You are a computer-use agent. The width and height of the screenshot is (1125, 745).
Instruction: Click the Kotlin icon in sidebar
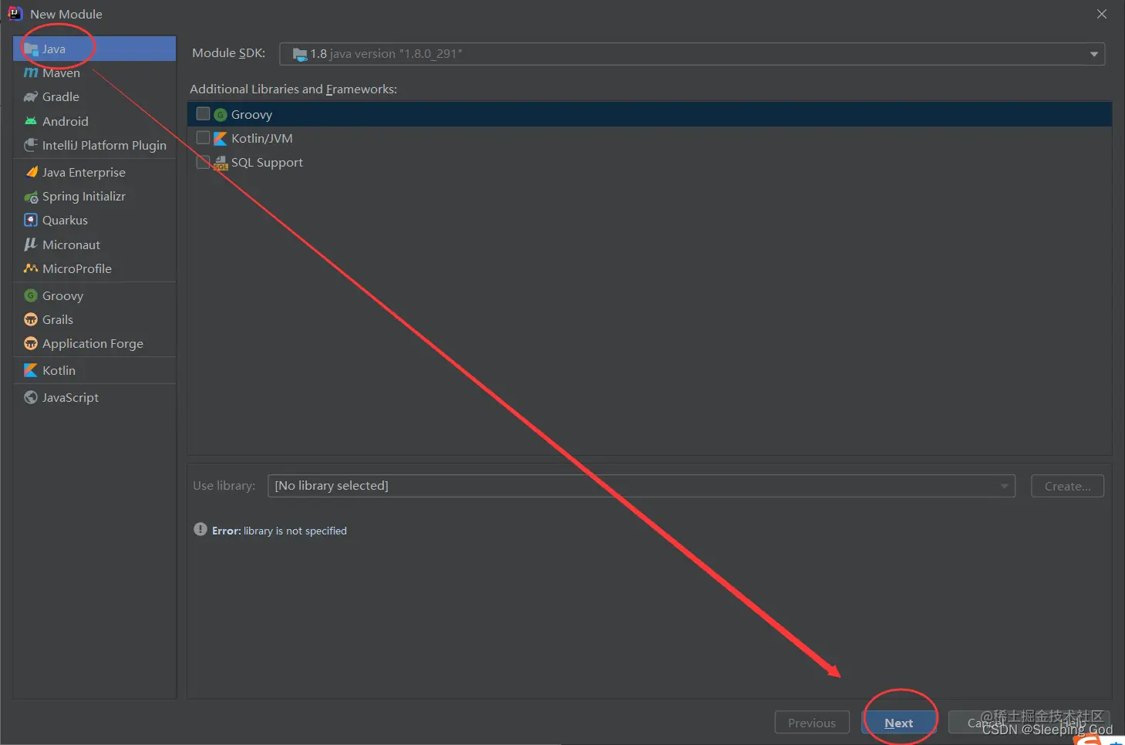point(31,370)
